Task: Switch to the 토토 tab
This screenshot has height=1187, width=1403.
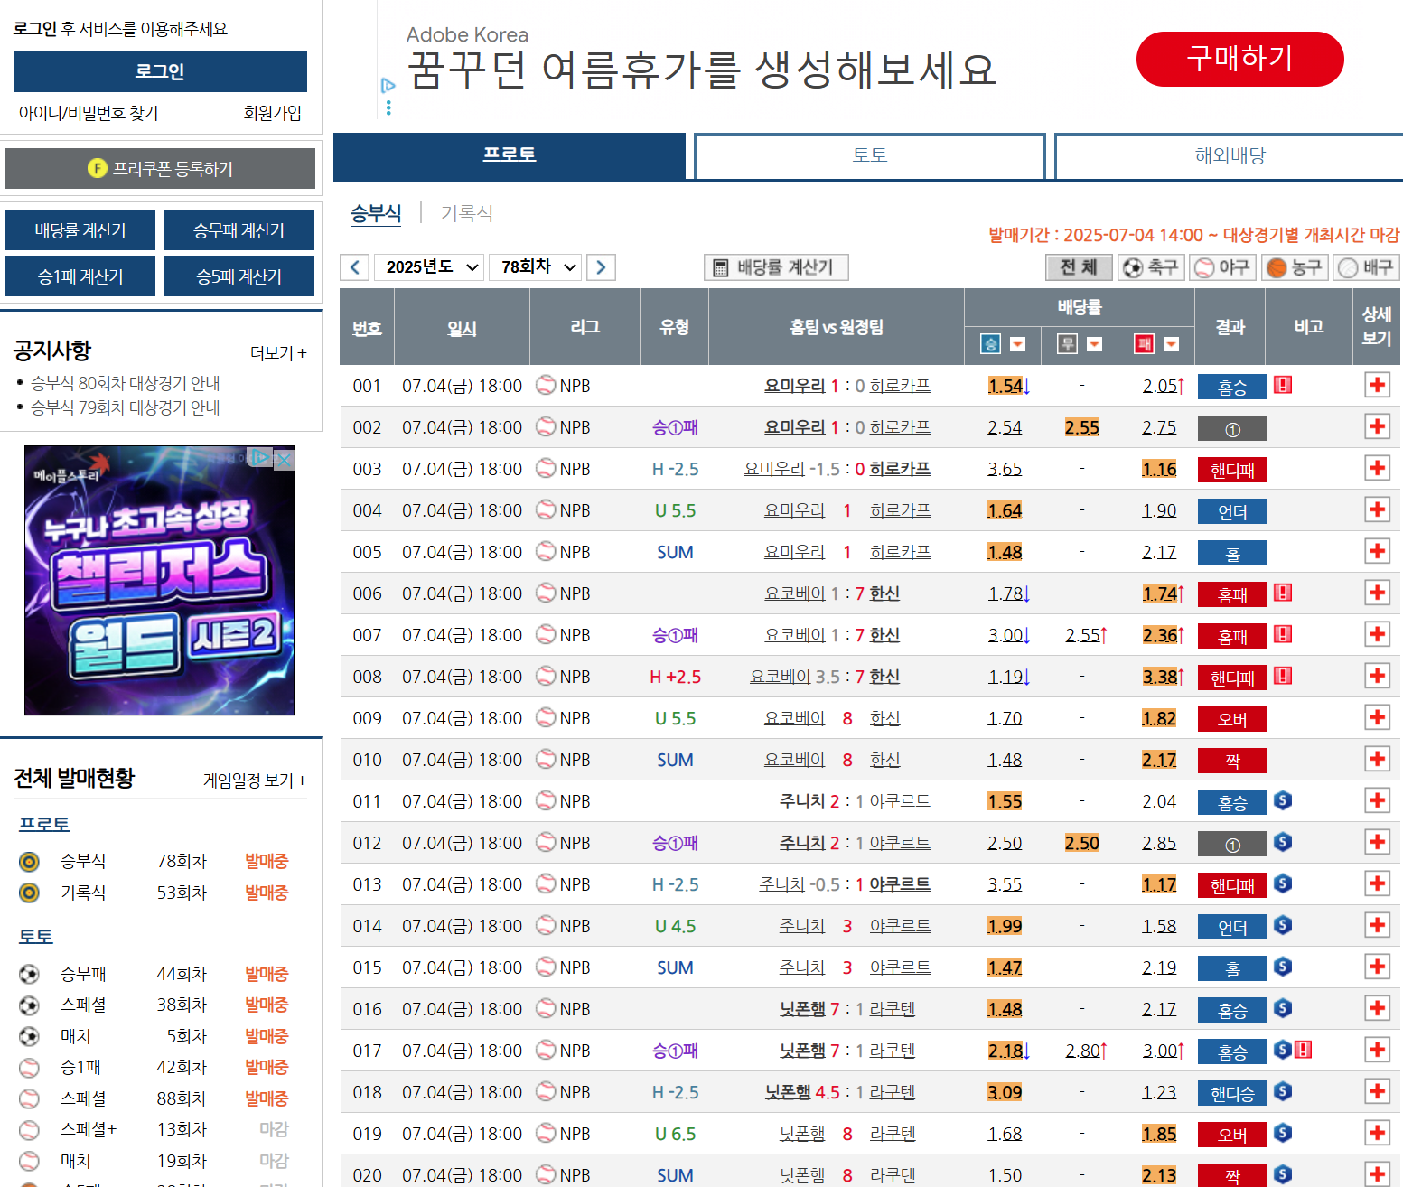Action: click(x=869, y=155)
